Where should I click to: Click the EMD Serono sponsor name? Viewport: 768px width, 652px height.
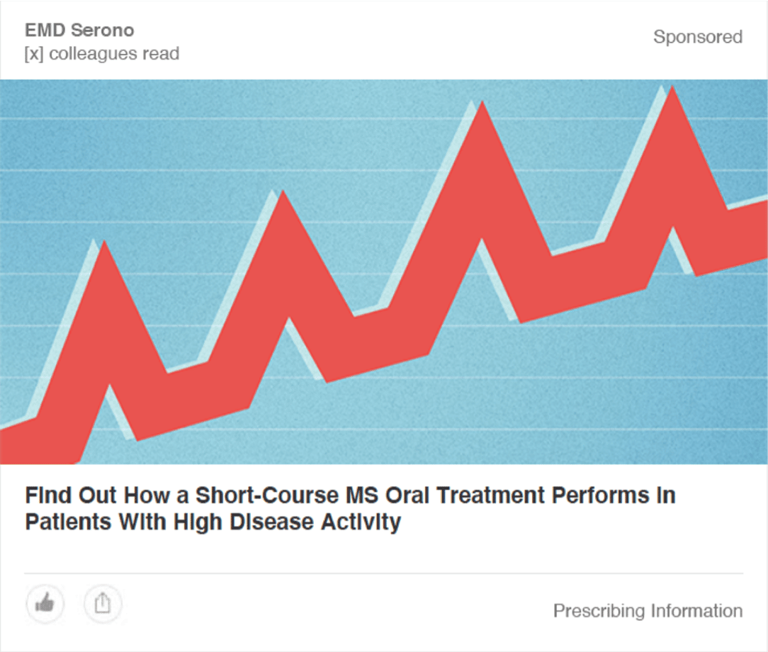point(79,30)
